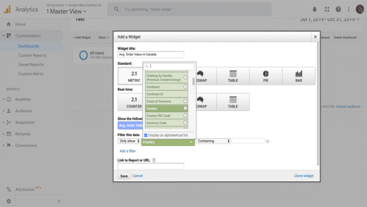Open the Only show filter dropdown

point(129,141)
